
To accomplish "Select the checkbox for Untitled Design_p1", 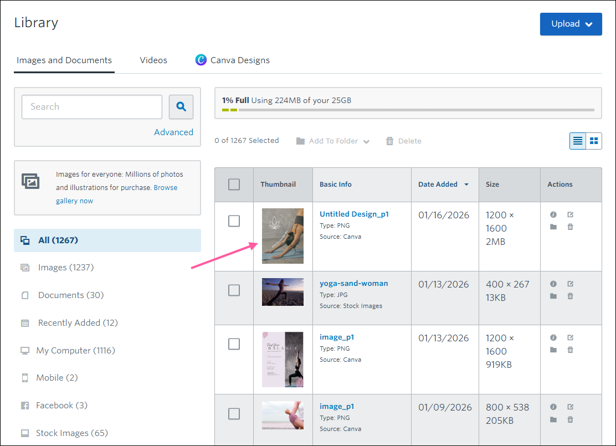I will [234, 221].
